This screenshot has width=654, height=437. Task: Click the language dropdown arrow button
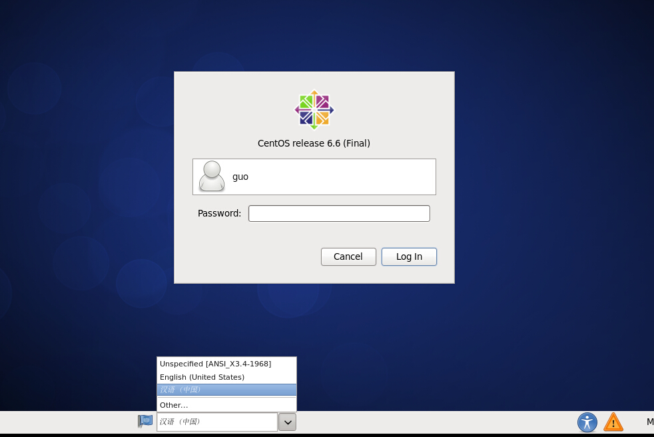(288, 422)
